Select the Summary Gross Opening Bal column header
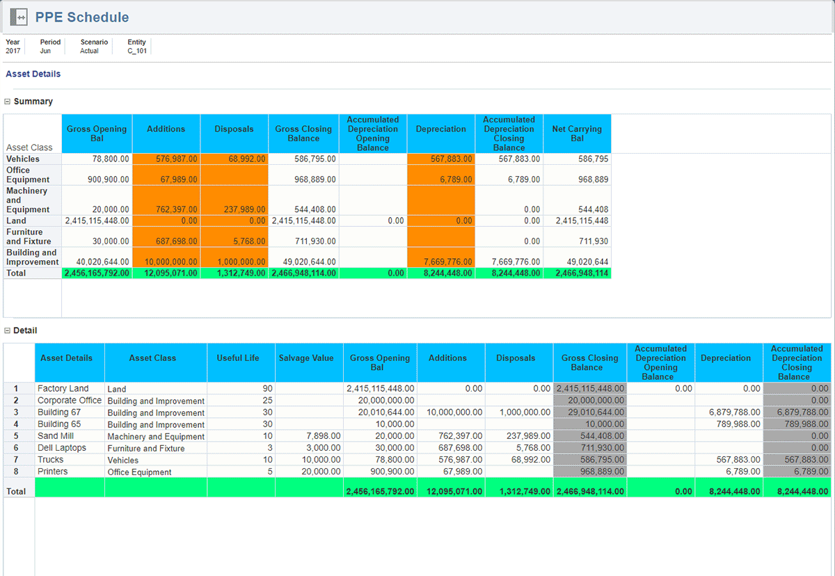The width and height of the screenshot is (835, 576). [x=97, y=134]
